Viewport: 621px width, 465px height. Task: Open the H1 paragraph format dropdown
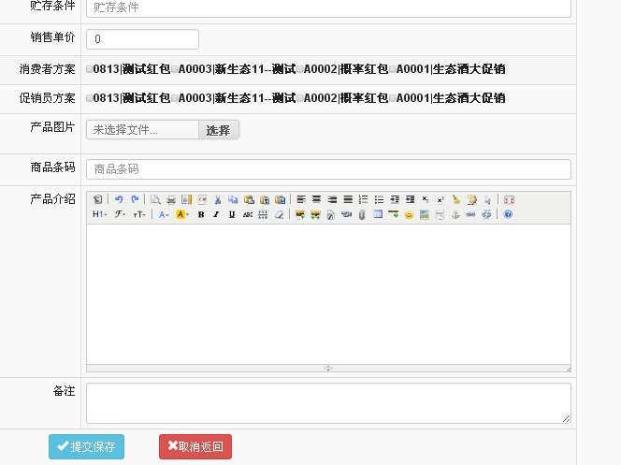[100, 214]
